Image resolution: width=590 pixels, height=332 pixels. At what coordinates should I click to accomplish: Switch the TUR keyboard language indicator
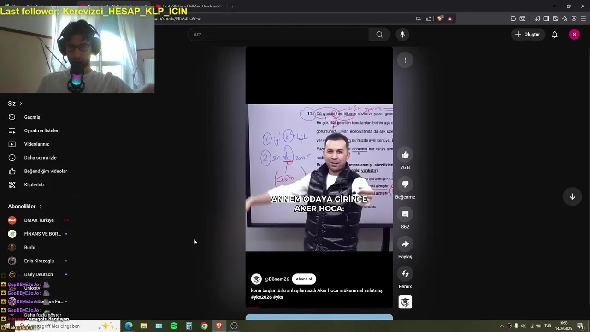(548, 326)
